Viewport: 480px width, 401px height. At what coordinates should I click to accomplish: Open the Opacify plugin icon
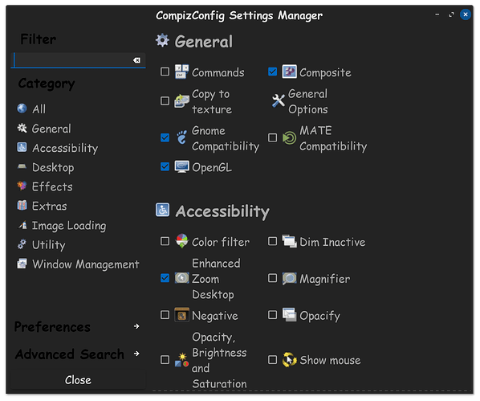tap(289, 315)
